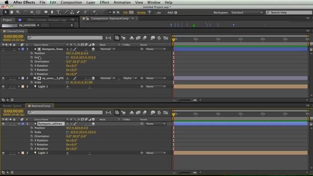Select the Eraser tool
This screenshot has width=313, height=176.
coord(78,12)
